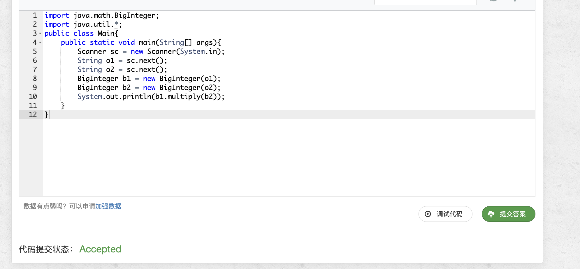Click the Accepted status text

100,249
